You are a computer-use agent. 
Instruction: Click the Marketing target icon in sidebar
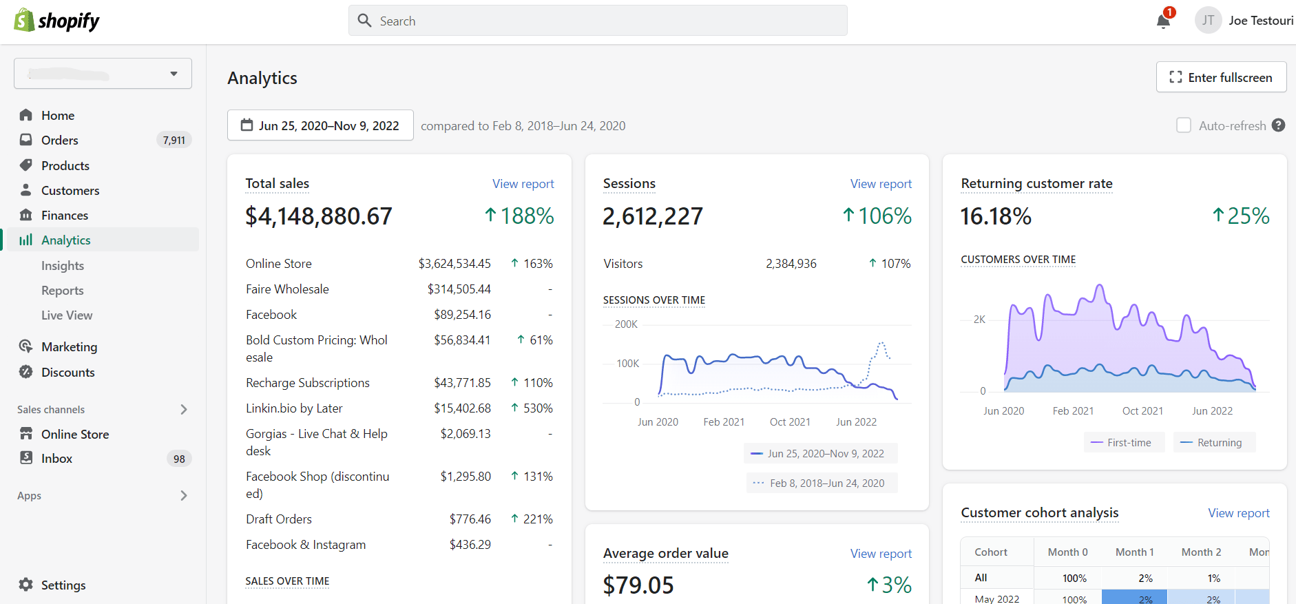point(26,346)
